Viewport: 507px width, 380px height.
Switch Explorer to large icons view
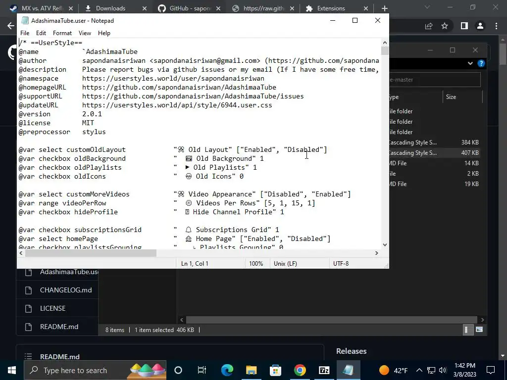(479, 330)
